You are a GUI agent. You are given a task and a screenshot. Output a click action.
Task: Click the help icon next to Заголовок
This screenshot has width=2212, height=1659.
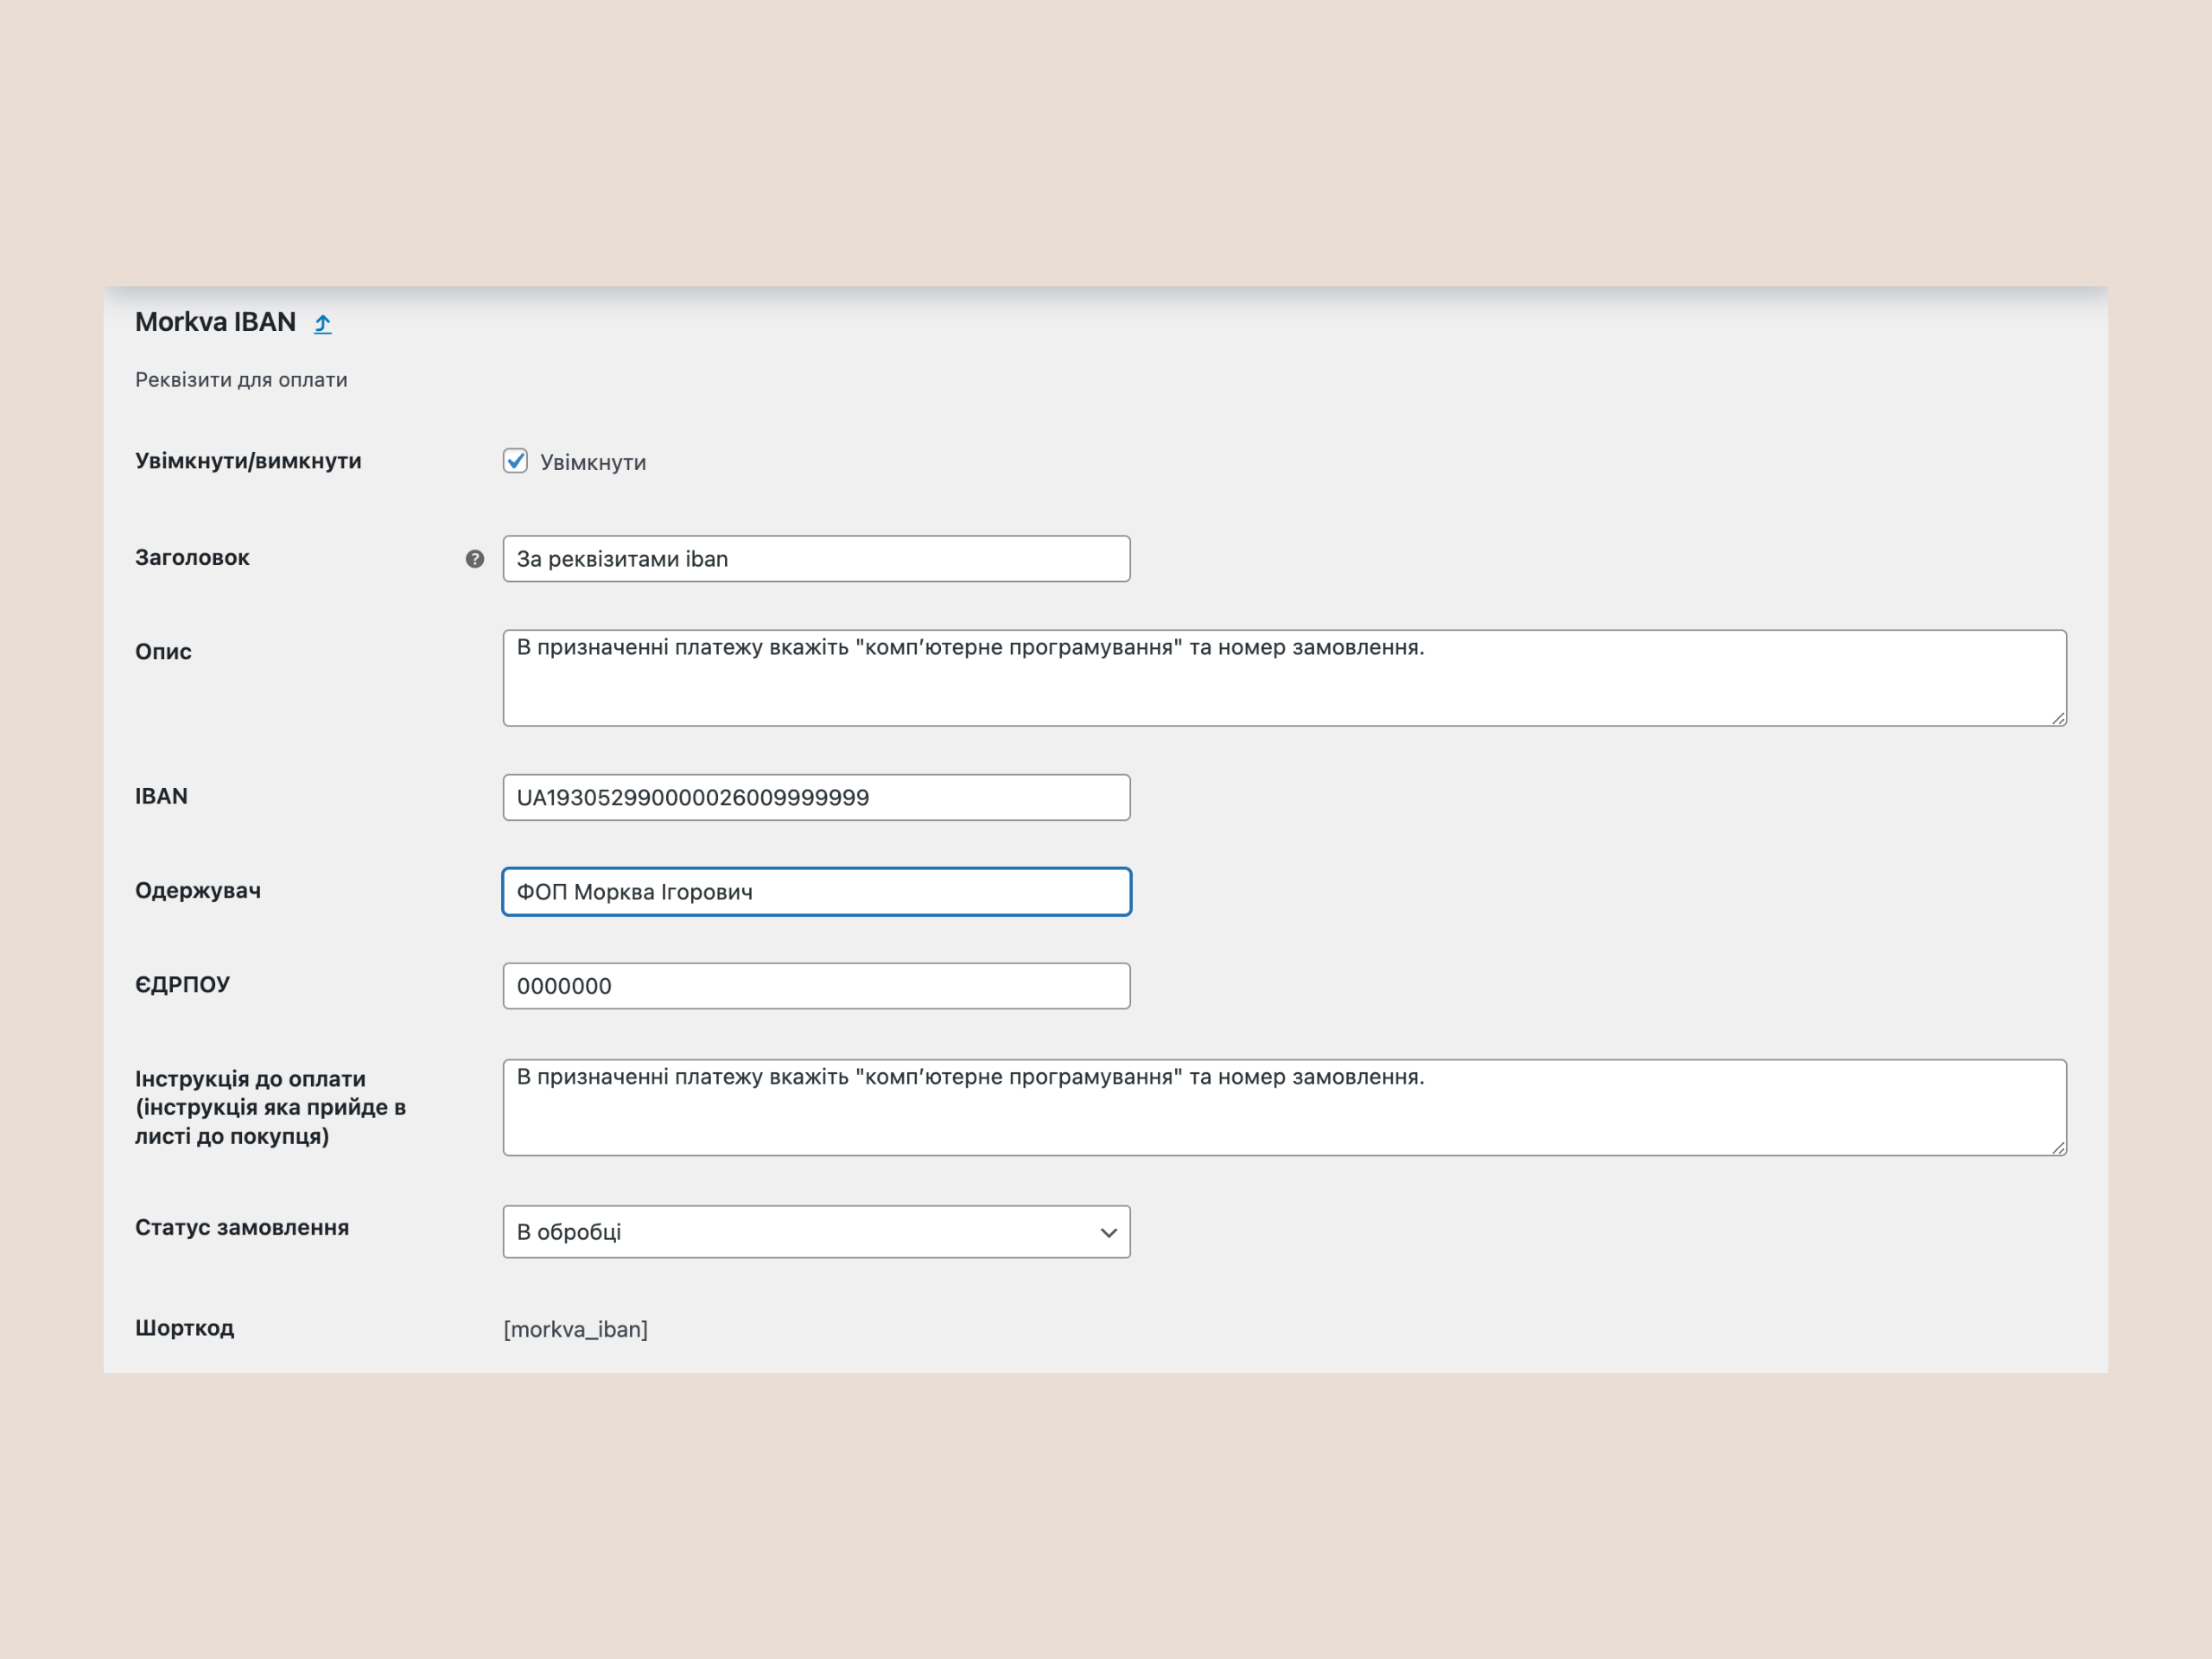coord(475,559)
